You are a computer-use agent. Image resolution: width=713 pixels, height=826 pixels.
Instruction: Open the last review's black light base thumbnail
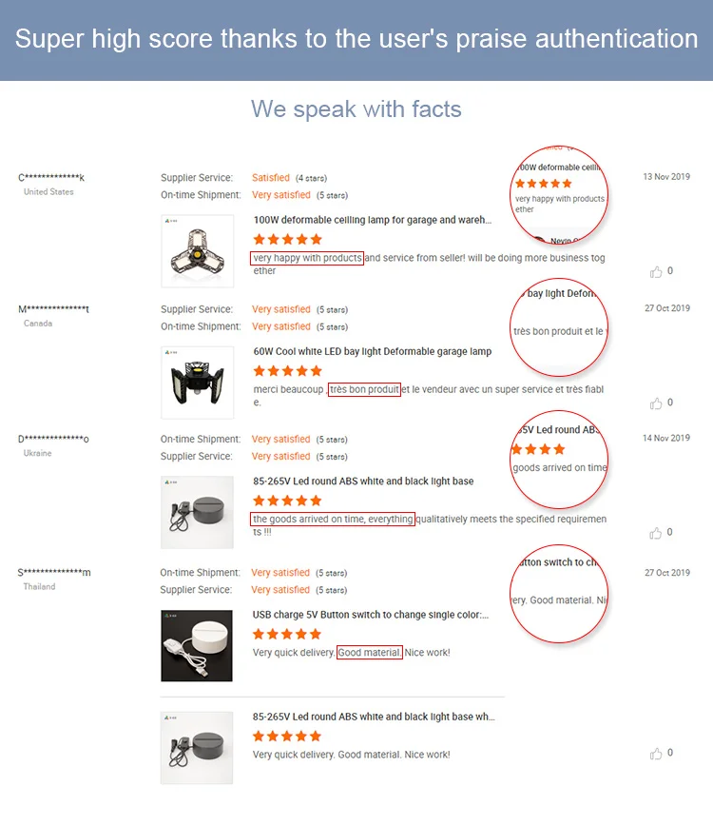[197, 748]
